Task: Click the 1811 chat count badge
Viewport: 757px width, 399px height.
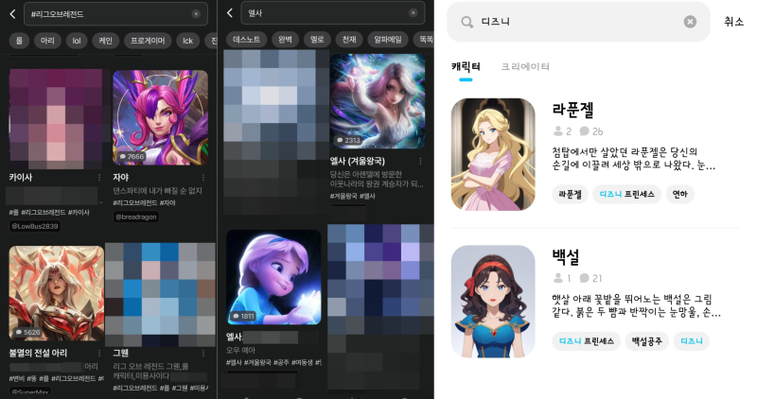Action: tap(244, 316)
